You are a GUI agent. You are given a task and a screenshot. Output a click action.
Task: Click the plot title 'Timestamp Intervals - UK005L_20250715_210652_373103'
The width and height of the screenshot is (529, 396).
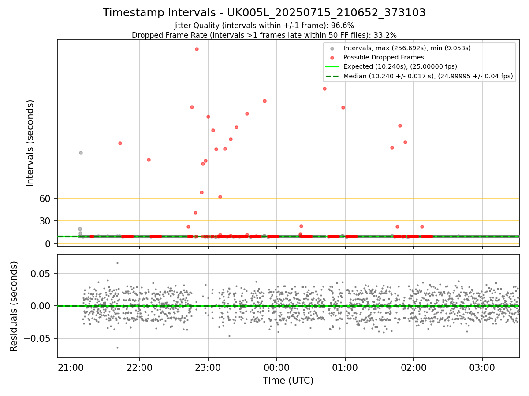(264, 13)
